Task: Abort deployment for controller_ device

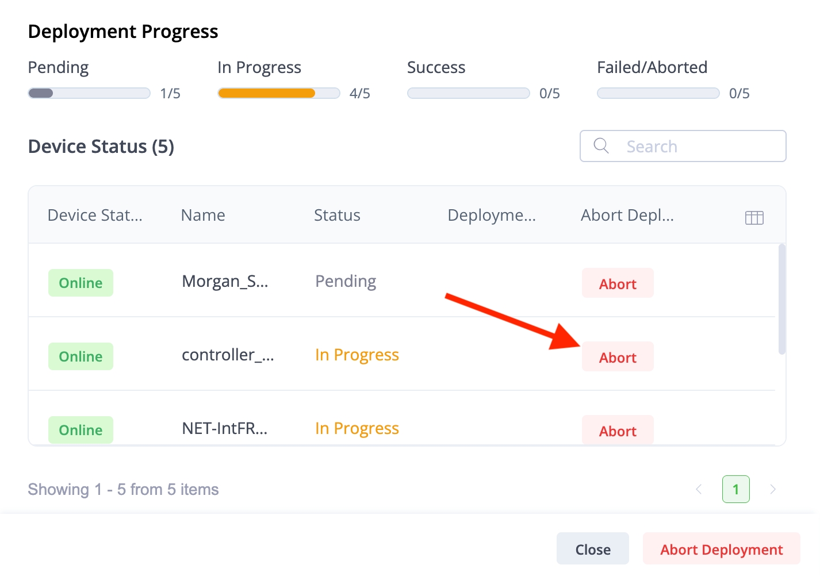Action: coord(618,357)
